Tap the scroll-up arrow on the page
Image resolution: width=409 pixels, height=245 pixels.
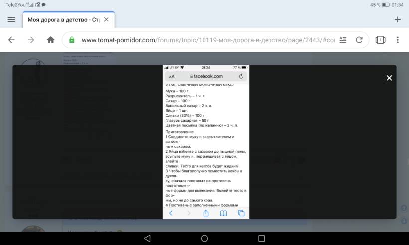(403, 208)
